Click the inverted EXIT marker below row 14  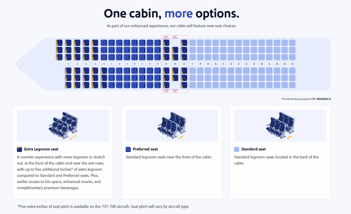tap(166, 91)
